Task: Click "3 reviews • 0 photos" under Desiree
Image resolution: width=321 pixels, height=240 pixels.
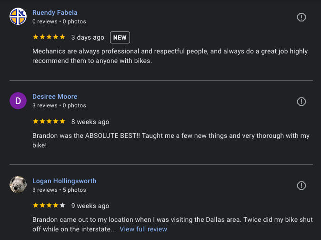Action: [x=59, y=105]
